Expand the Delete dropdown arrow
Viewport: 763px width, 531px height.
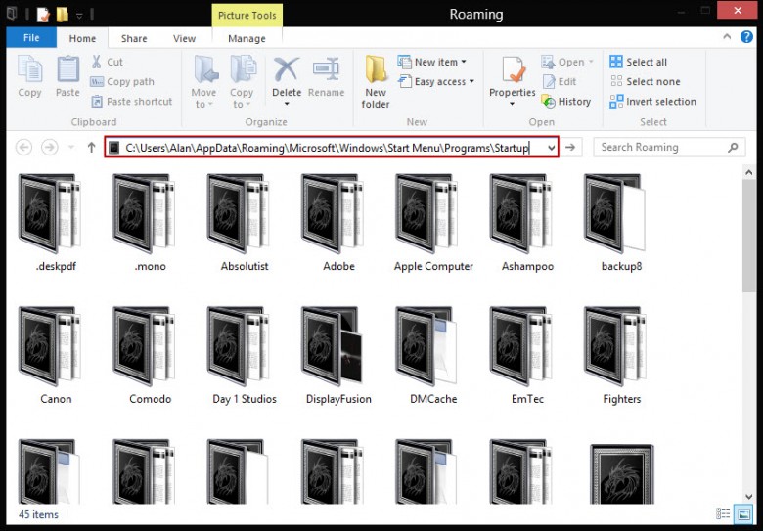click(x=286, y=104)
